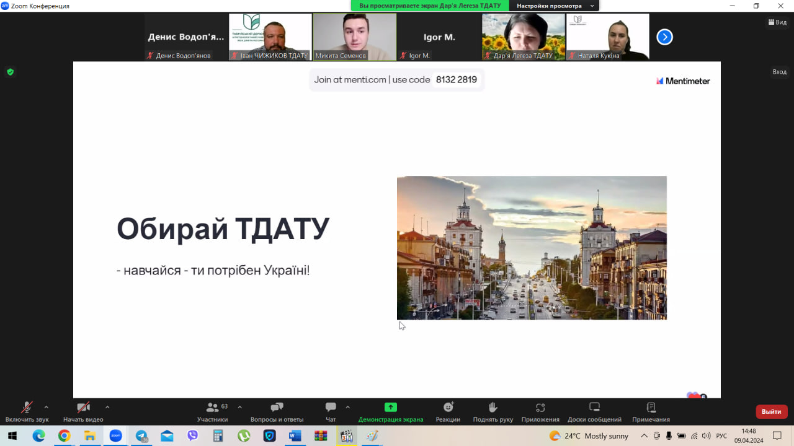Open the Participants panel icon
This screenshot has width=794, height=446.
212,408
